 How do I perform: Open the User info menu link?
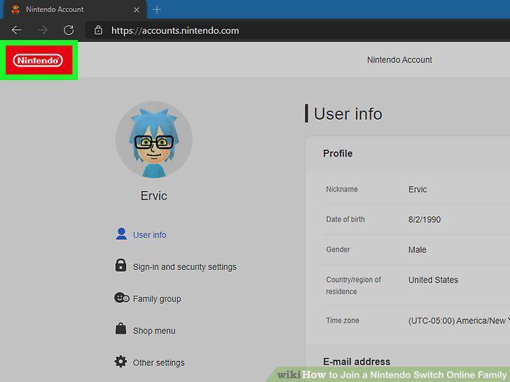pos(149,235)
